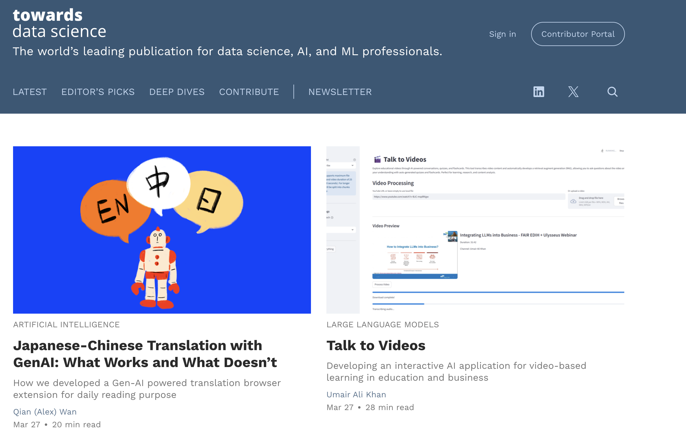This screenshot has height=435, width=686.
Task: Open the robot translation illustration thumbnail
Action: tap(162, 230)
